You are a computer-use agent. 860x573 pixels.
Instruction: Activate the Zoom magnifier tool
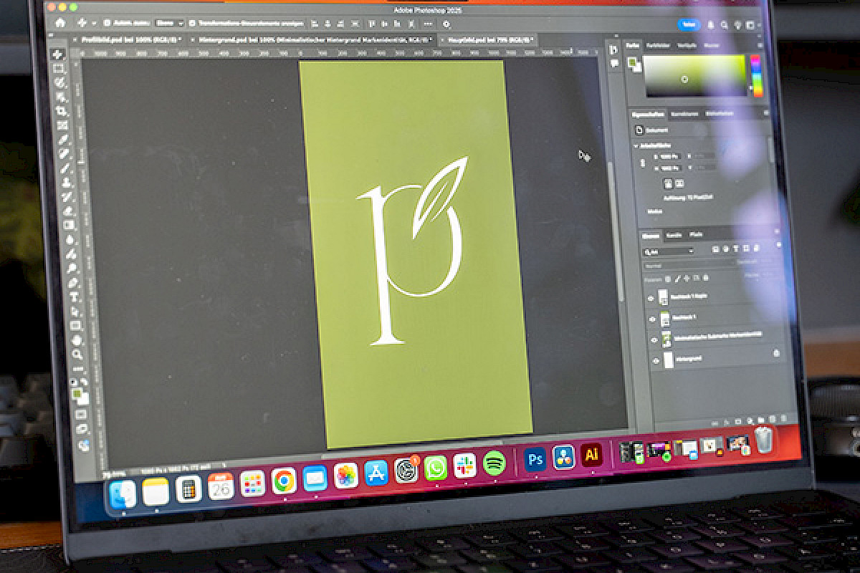coord(77,354)
